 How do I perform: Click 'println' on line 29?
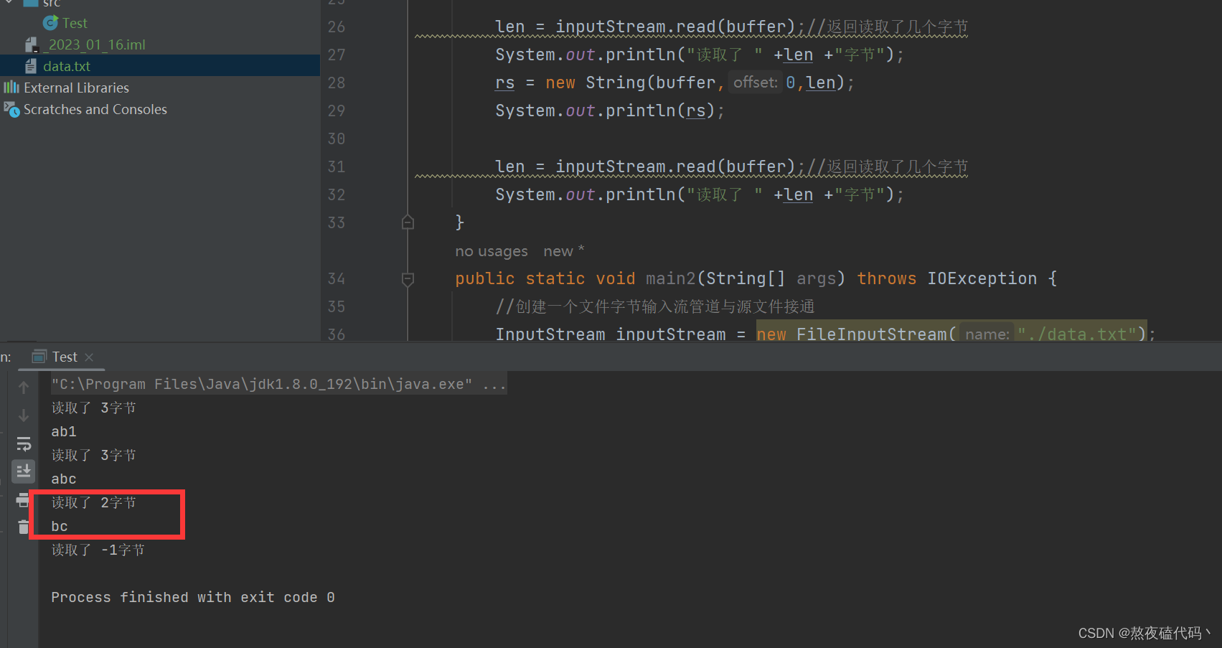coord(641,111)
